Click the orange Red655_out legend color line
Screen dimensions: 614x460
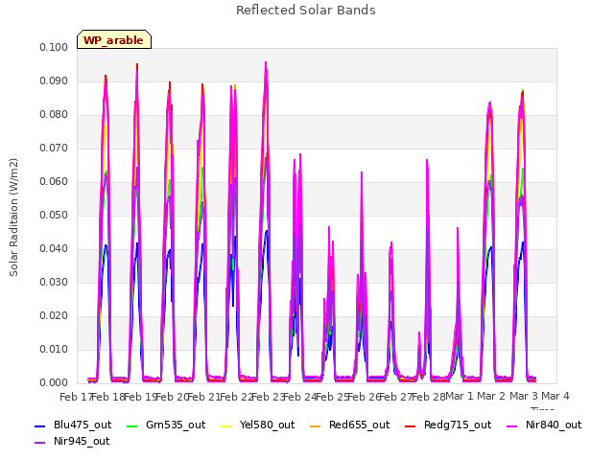coord(316,425)
